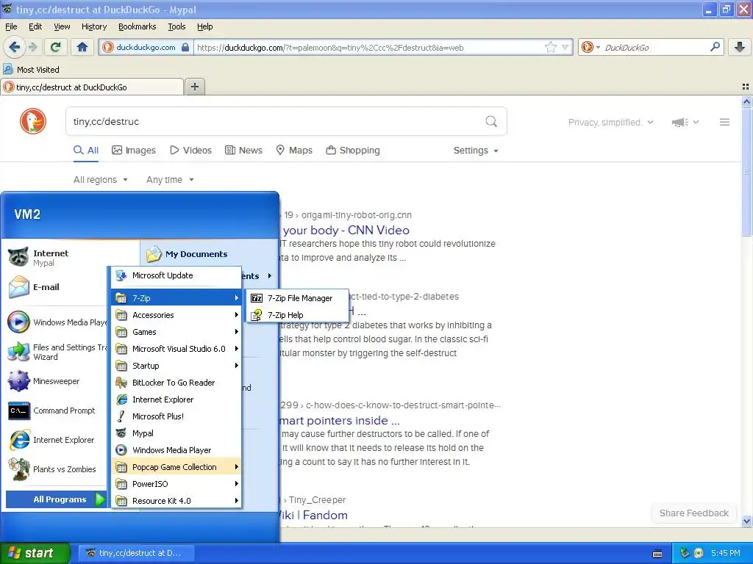Image resolution: width=753 pixels, height=564 pixels.
Task: Go back with the browser back arrow
Action: (x=15, y=47)
